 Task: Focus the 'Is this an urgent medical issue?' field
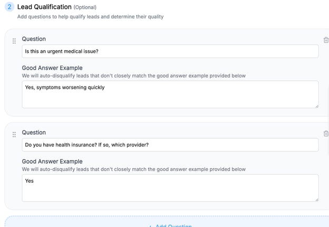[170, 51]
